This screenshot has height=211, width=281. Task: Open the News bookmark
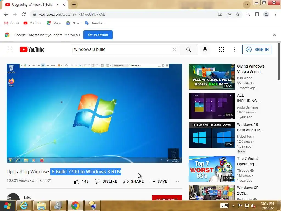pos(73,23)
